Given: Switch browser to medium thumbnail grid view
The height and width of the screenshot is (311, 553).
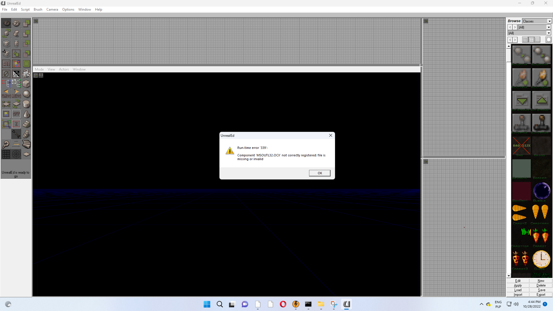Looking at the screenshot, I should (531, 40).
